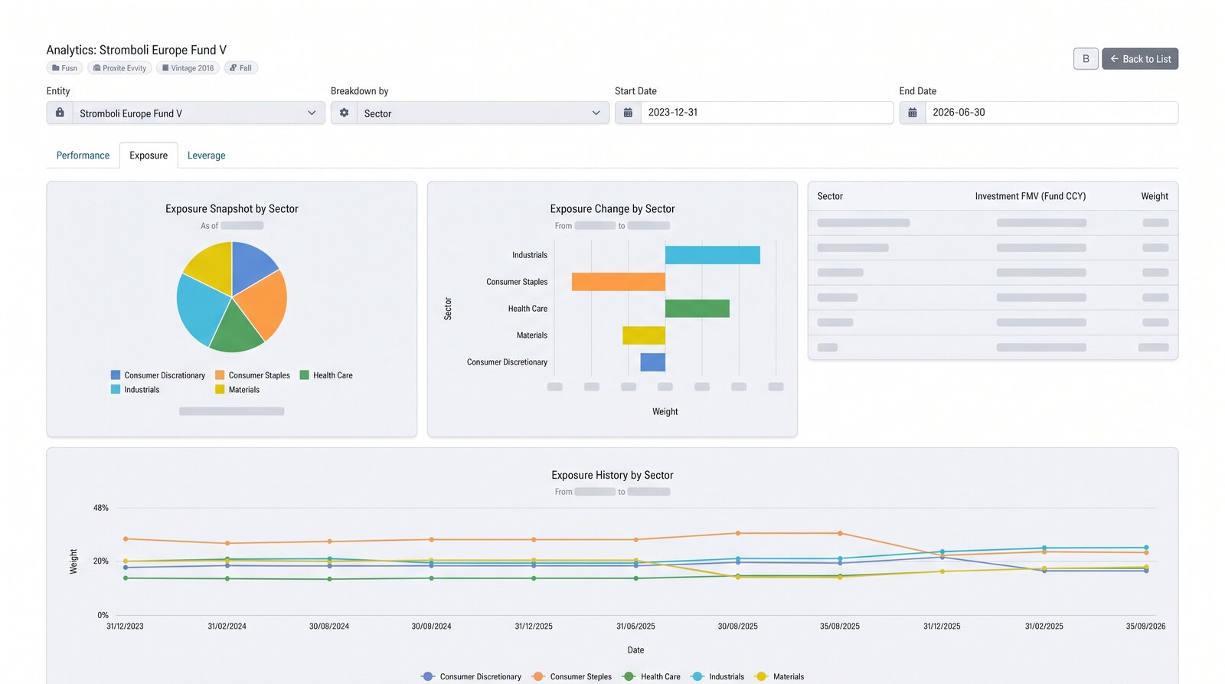This screenshot has height=684, width=1225.
Task: Click the B button near Back to List
Action: (1086, 59)
